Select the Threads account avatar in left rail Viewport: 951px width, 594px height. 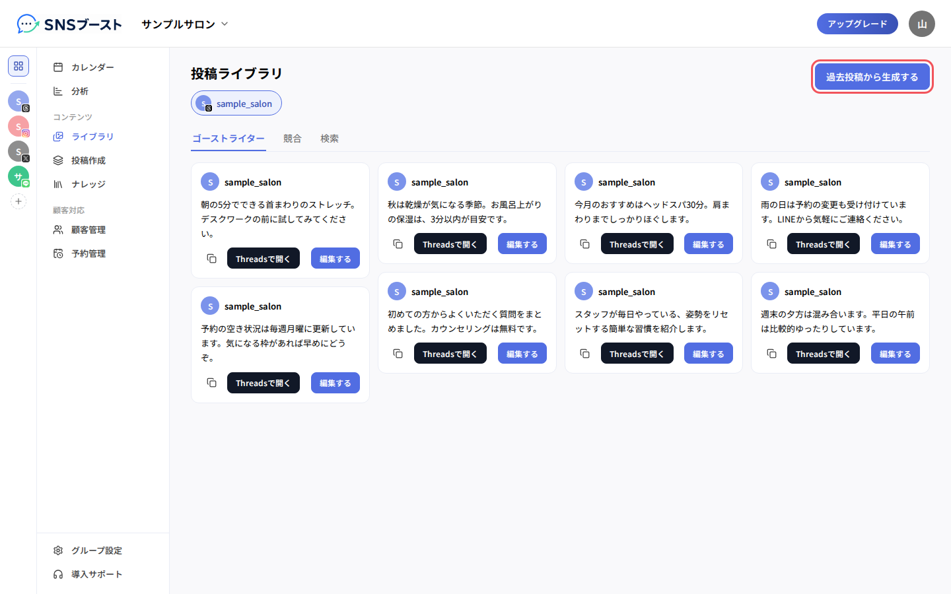point(18,101)
